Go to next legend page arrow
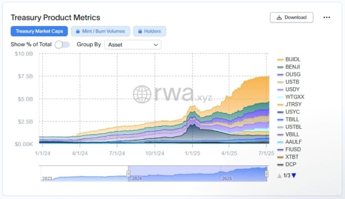This screenshot has height=199, width=345. tap(294, 176)
